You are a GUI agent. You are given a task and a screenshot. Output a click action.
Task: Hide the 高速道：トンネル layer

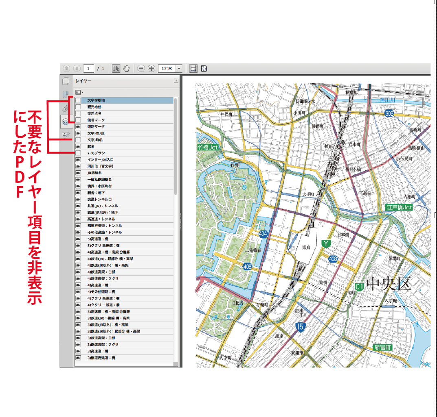coord(78,219)
